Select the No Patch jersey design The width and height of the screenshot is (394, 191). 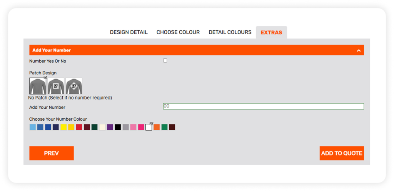point(37,86)
